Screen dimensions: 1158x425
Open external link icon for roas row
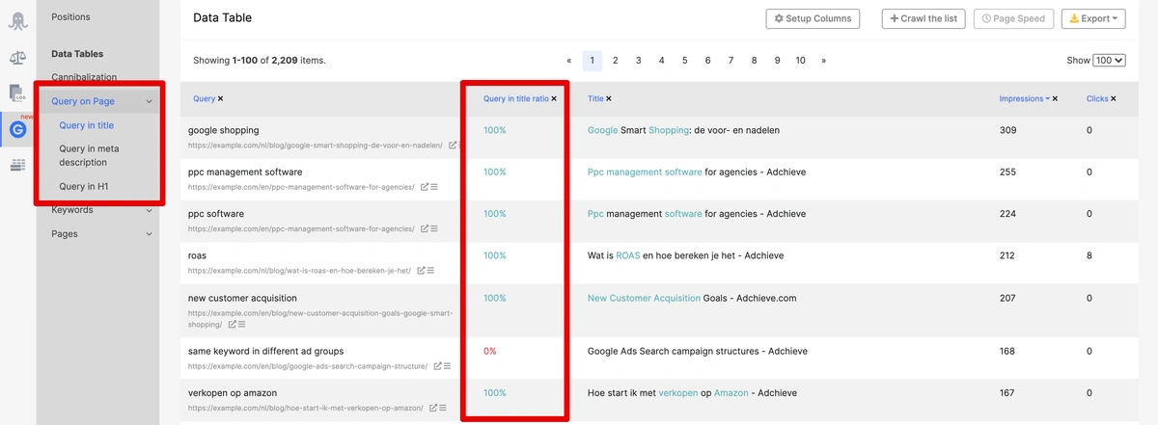[423, 271]
